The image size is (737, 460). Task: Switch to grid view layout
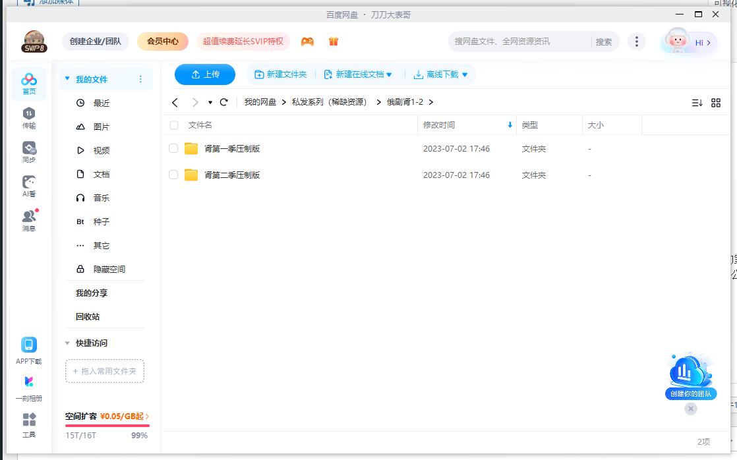tap(717, 102)
